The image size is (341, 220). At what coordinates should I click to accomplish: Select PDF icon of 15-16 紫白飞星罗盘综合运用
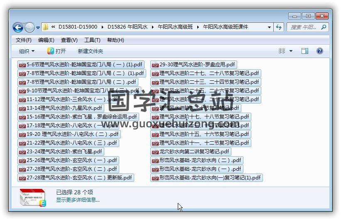click(22, 117)
